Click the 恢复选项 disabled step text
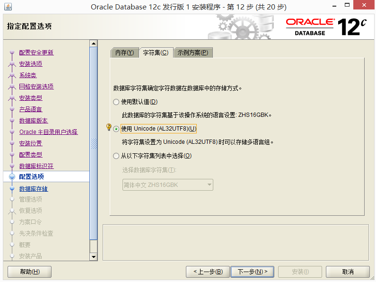This screenshot has height=282, width=376. click(x=31, y=211)
